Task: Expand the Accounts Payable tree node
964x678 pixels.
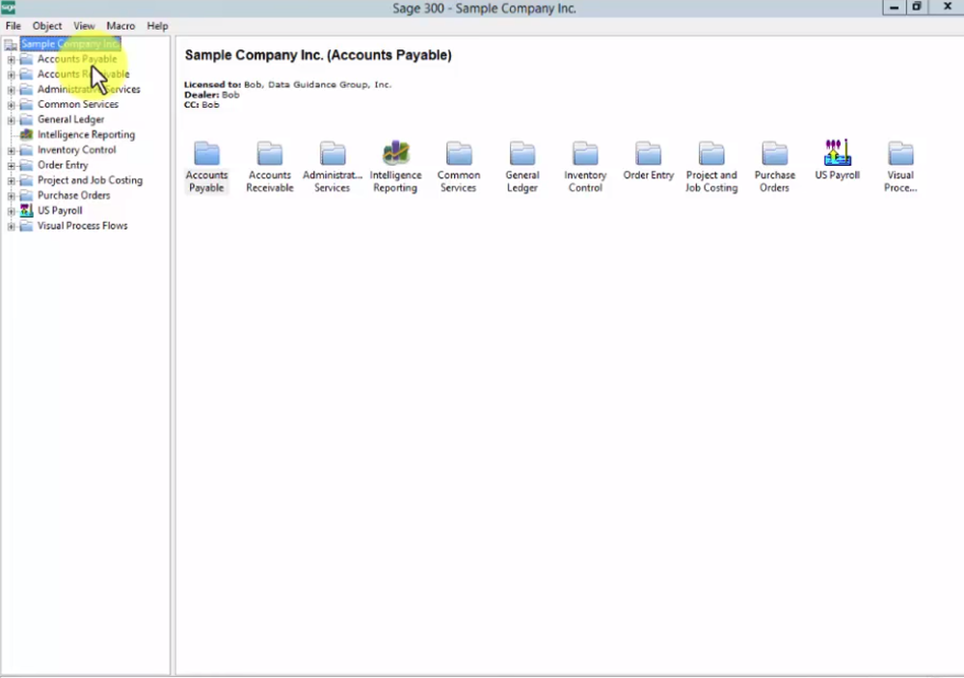Action: point(11,60)
